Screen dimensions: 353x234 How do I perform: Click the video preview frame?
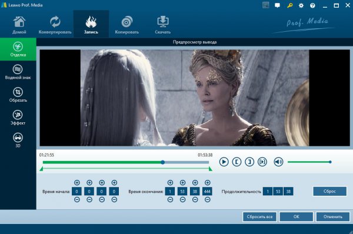(195, 98)
